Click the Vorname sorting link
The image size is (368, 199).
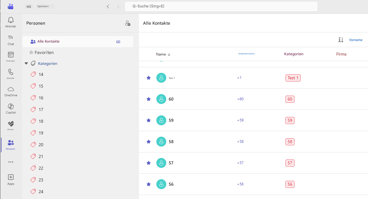[356, 40]
